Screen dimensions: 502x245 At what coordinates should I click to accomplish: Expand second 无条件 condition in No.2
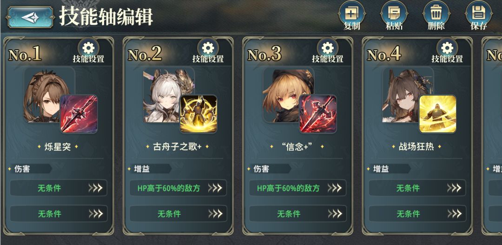[178, 213]
